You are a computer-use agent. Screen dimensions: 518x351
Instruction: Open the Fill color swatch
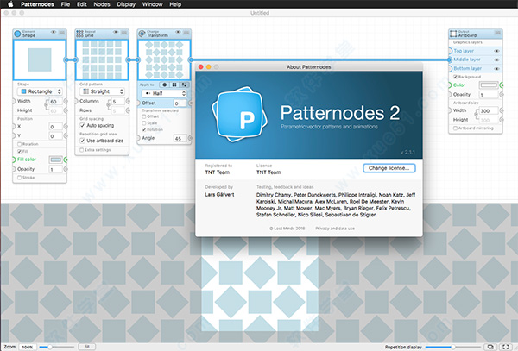coord(55,160)
